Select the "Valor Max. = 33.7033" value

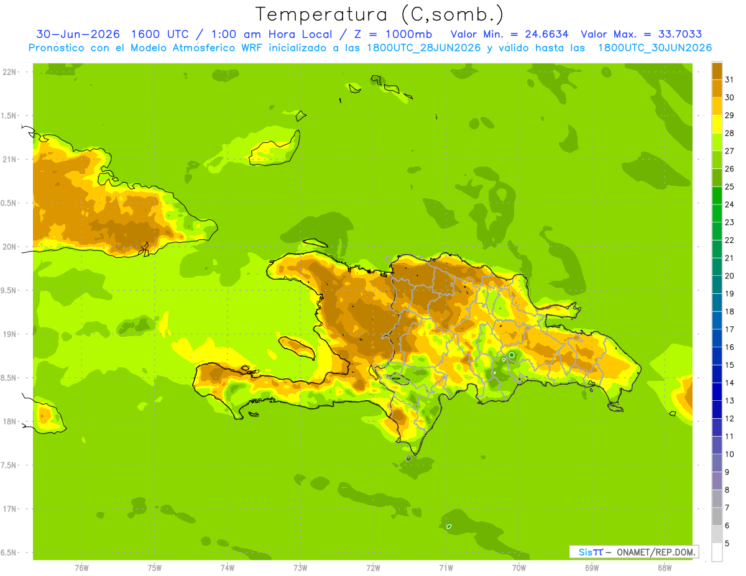[641, 34]
